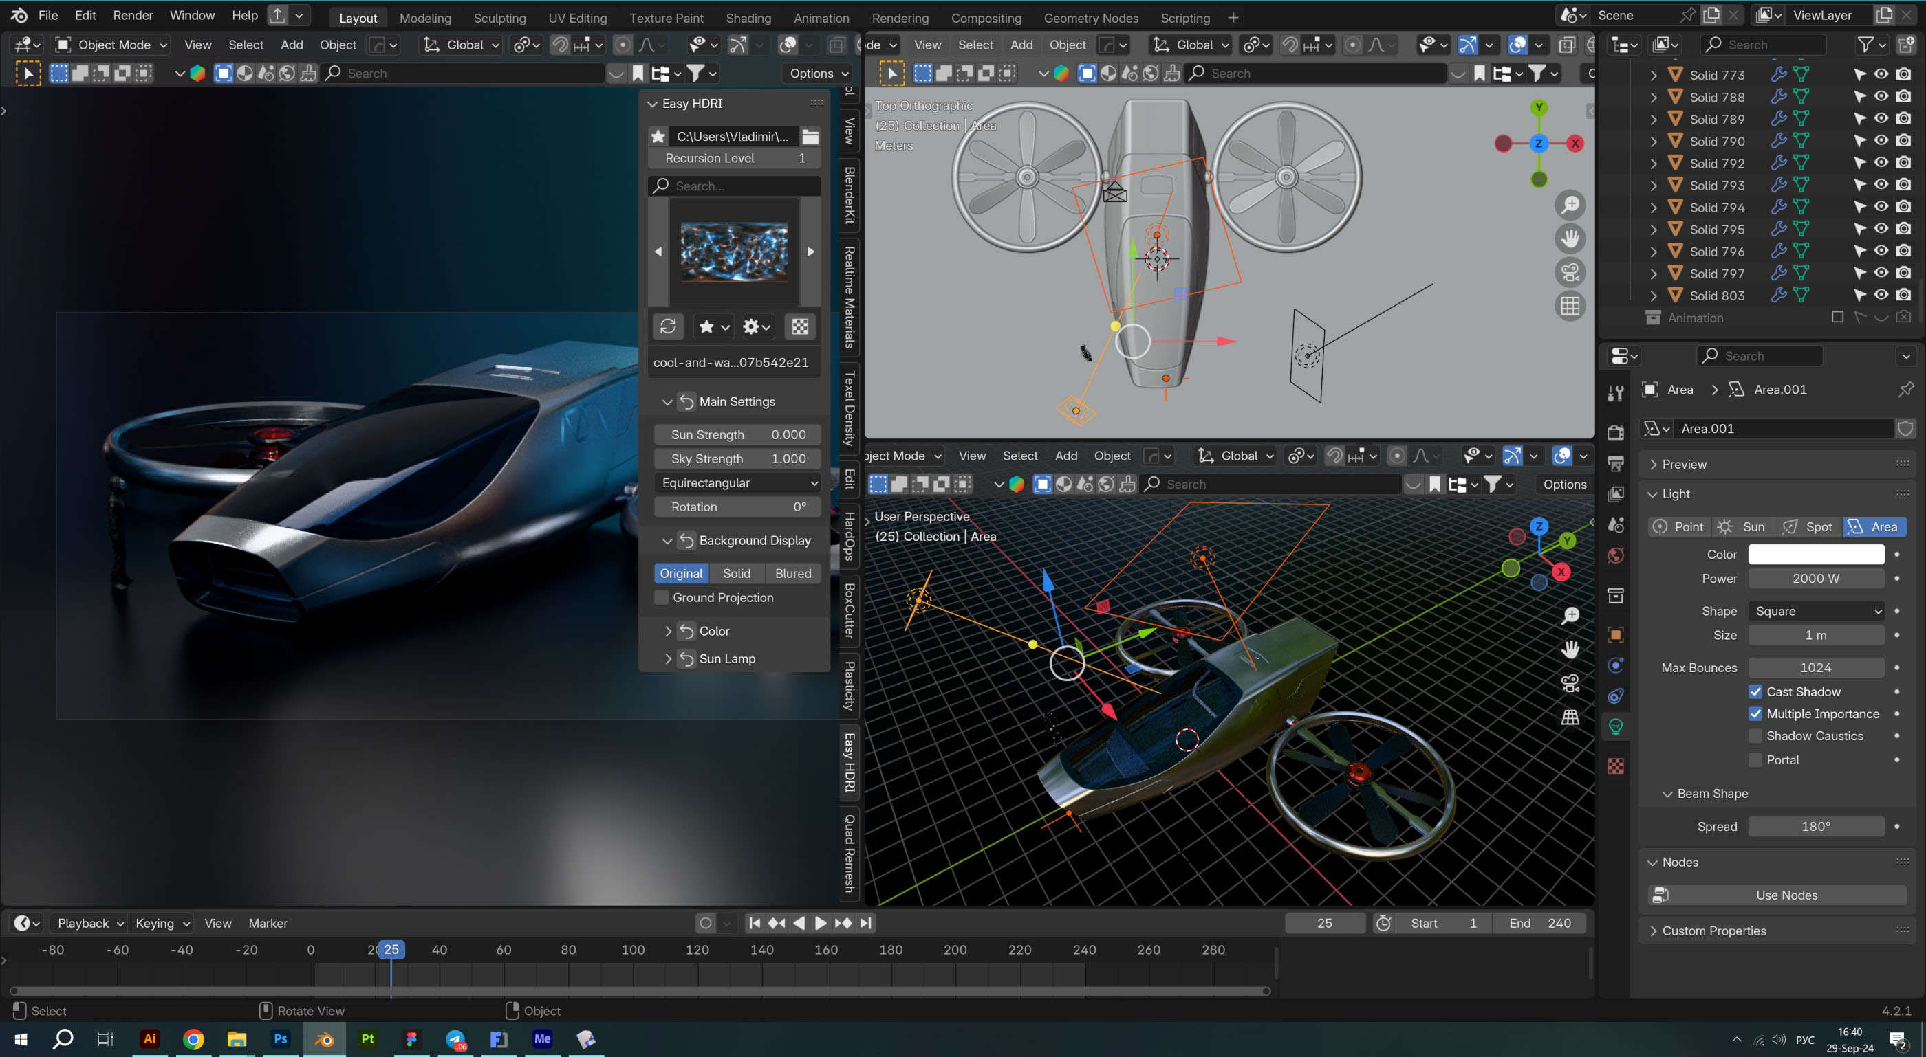Disable the Cast Shadow checkbox
The width and height of the screenshot is (1926, 1057).
[x=1755, y=691]
